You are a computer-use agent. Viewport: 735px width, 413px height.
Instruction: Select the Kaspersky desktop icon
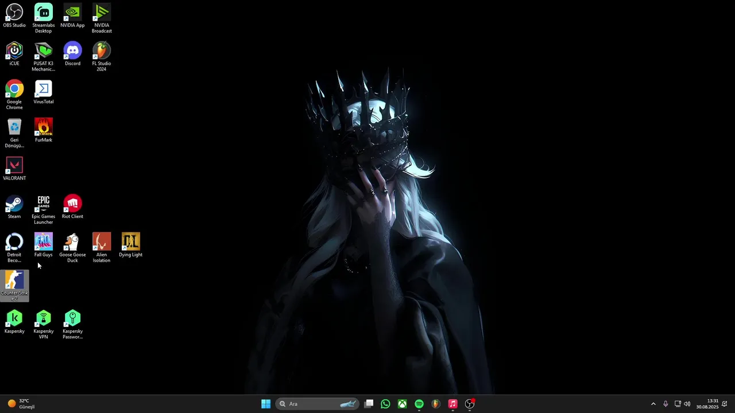click(x=14, y=322)
